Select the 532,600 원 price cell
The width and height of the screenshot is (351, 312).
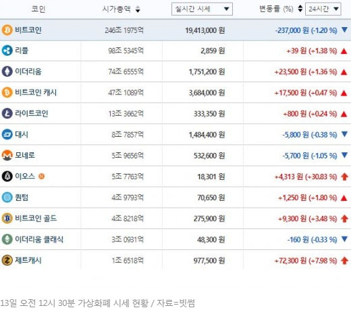(x=209, y=156)
